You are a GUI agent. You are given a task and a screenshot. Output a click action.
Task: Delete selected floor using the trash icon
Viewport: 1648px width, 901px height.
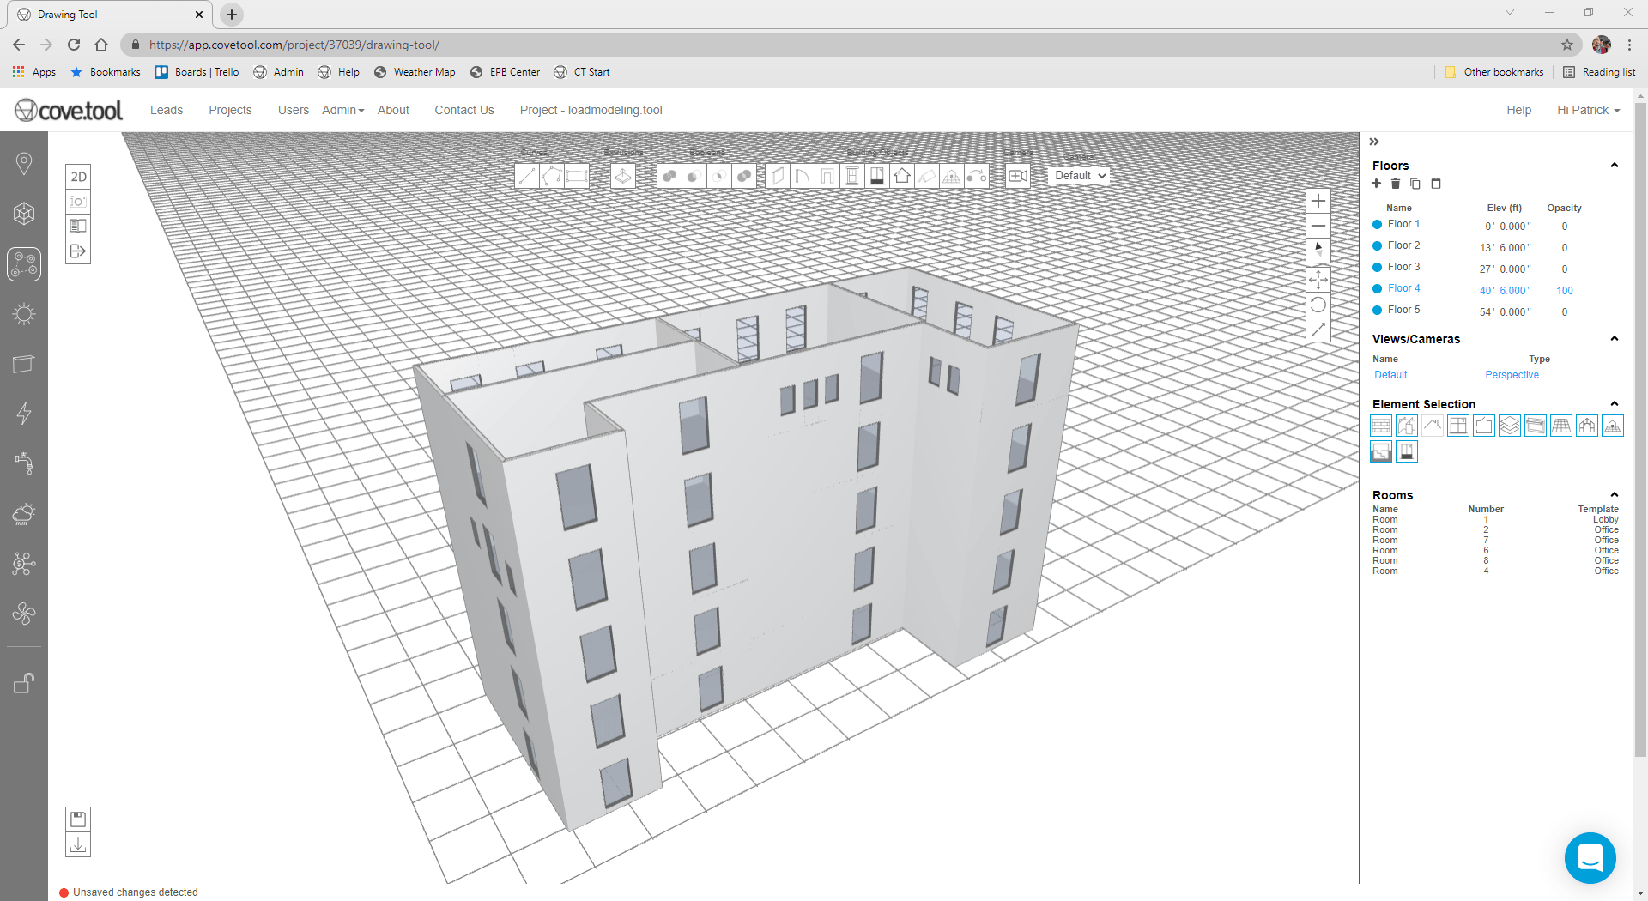coord(1396,184)
